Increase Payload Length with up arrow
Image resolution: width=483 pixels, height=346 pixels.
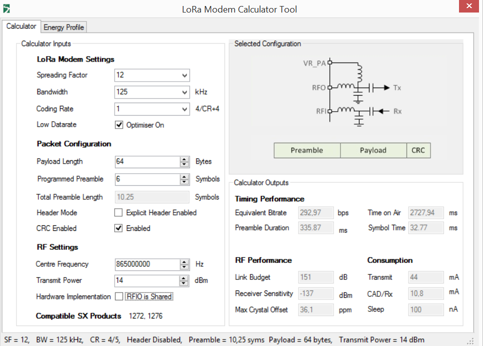click(x=184, y=159)
